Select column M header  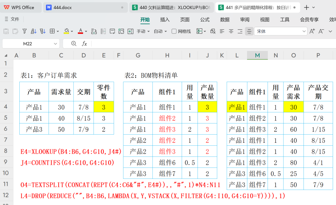[x=257, y=55]
